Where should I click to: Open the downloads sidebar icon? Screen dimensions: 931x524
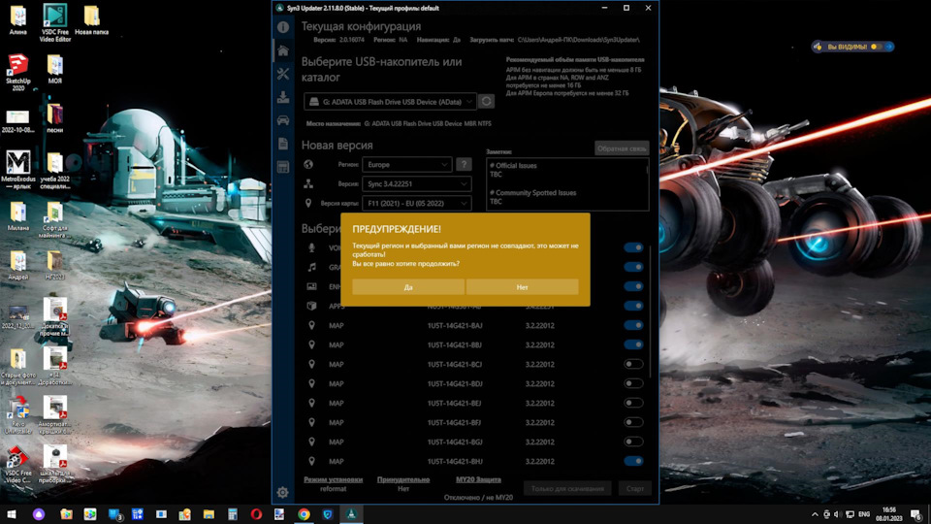click(283, 97)
